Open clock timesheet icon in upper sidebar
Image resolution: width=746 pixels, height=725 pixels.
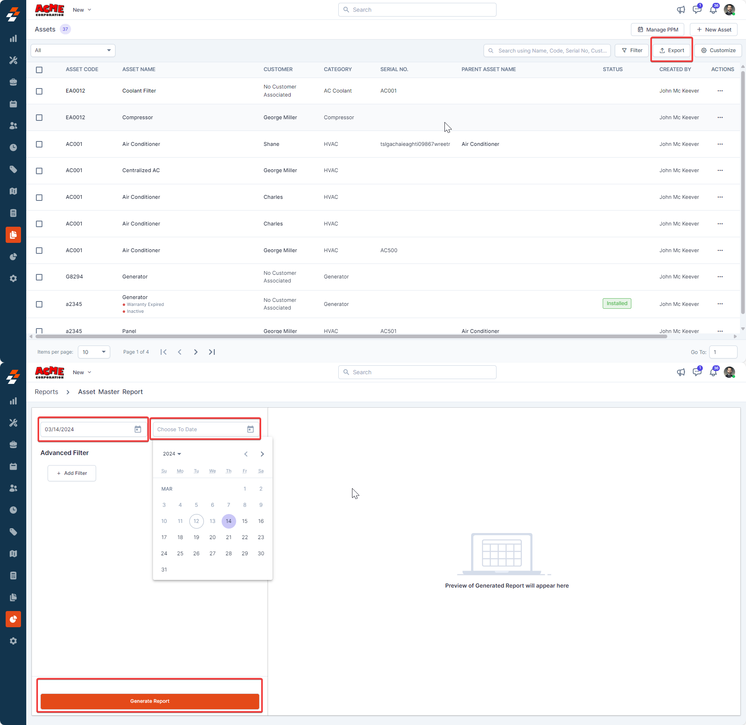click(13, 148)
